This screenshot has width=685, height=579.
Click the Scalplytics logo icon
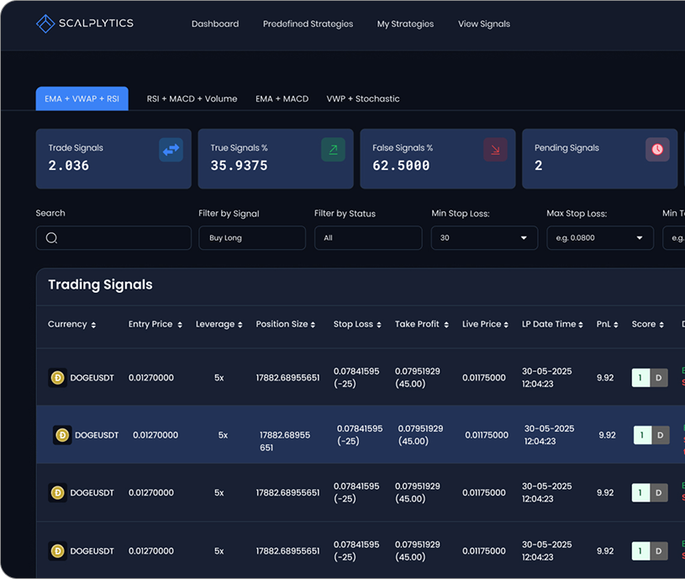[x=45, y=24]
